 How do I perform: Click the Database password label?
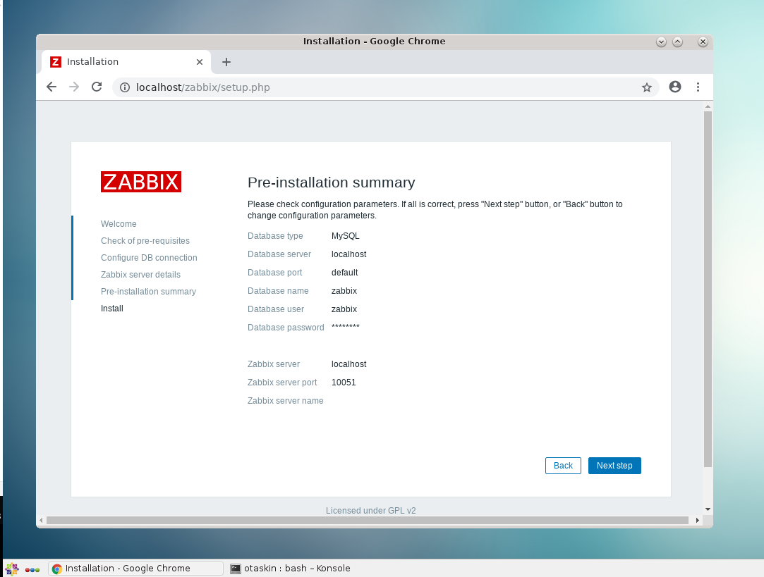(x=286, y=328)
